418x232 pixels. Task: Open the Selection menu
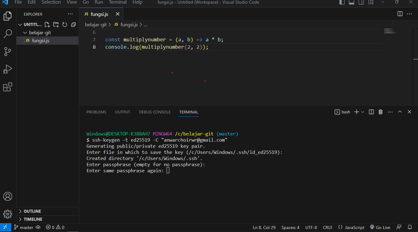51,2
